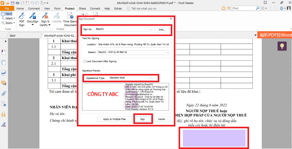Save the document with the floppy icon
The width and height of the screenshot is (292, 149).
pyautogui.click(x=13, y=3)
